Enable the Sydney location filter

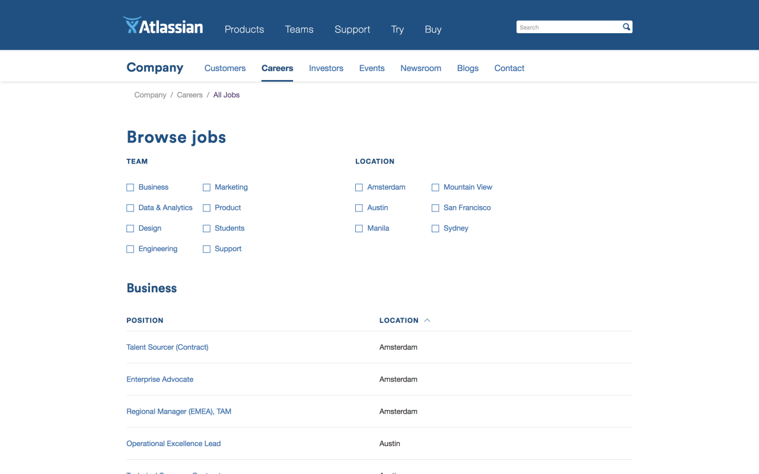[435, 229]
